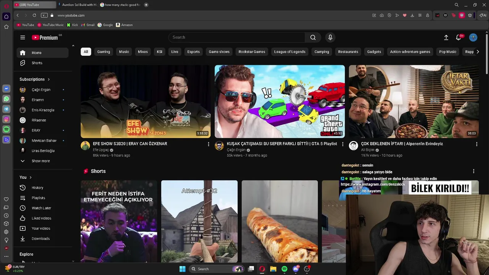Select the Gaming category chip
This screenshot has height=275, width=489.
[104, 52]
